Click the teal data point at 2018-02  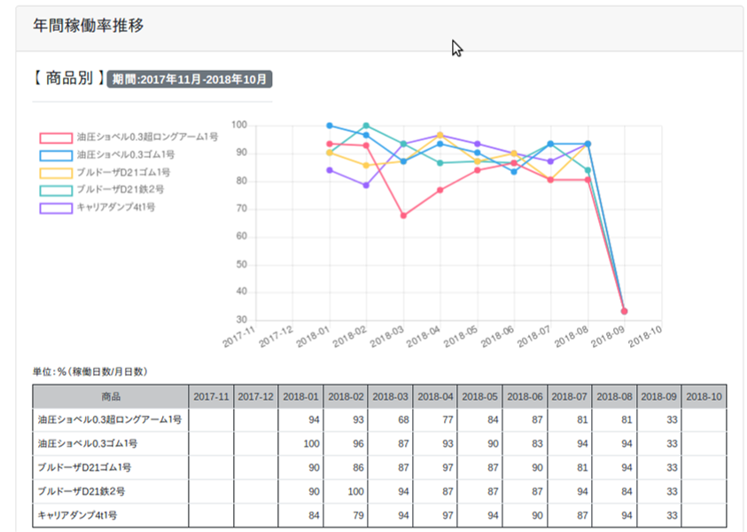point(366,126)
